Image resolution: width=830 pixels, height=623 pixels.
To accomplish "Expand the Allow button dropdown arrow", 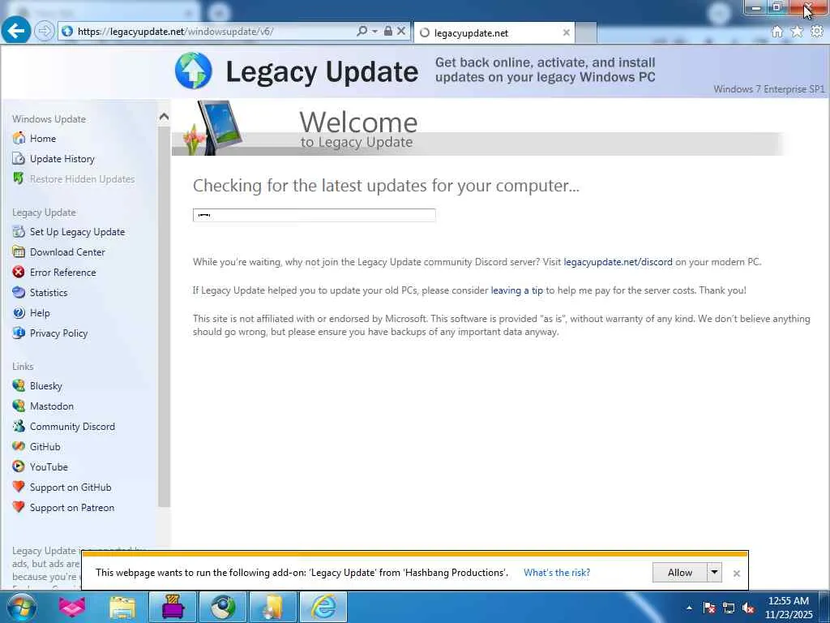I will click(715, 573).
